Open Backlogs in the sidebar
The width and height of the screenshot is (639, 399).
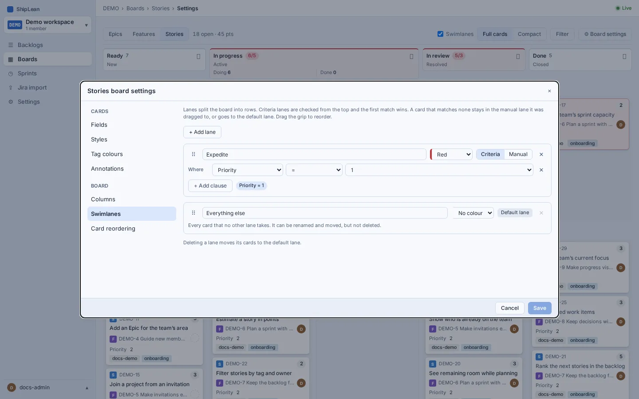tap(48, 45)
